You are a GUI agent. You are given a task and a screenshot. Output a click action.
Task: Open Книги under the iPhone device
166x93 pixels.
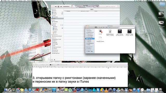click(55, 31)
